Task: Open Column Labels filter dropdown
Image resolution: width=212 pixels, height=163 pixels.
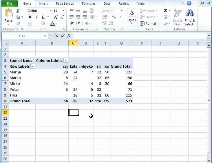Action: coord(66,60)
